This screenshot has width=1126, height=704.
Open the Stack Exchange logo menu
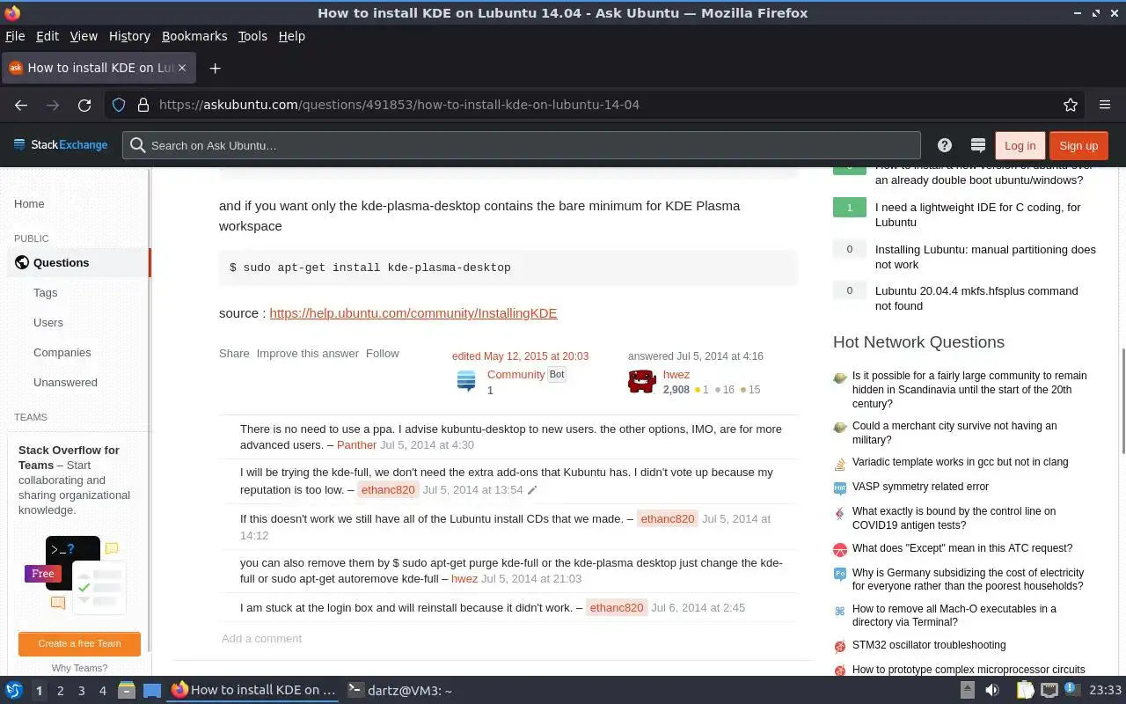tap(61, 145)
